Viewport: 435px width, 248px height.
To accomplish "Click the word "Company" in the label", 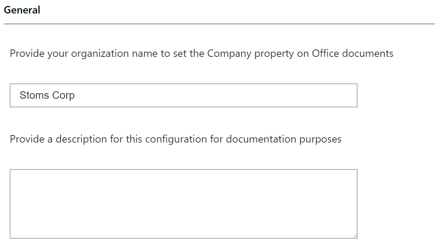I will [229, 53].
